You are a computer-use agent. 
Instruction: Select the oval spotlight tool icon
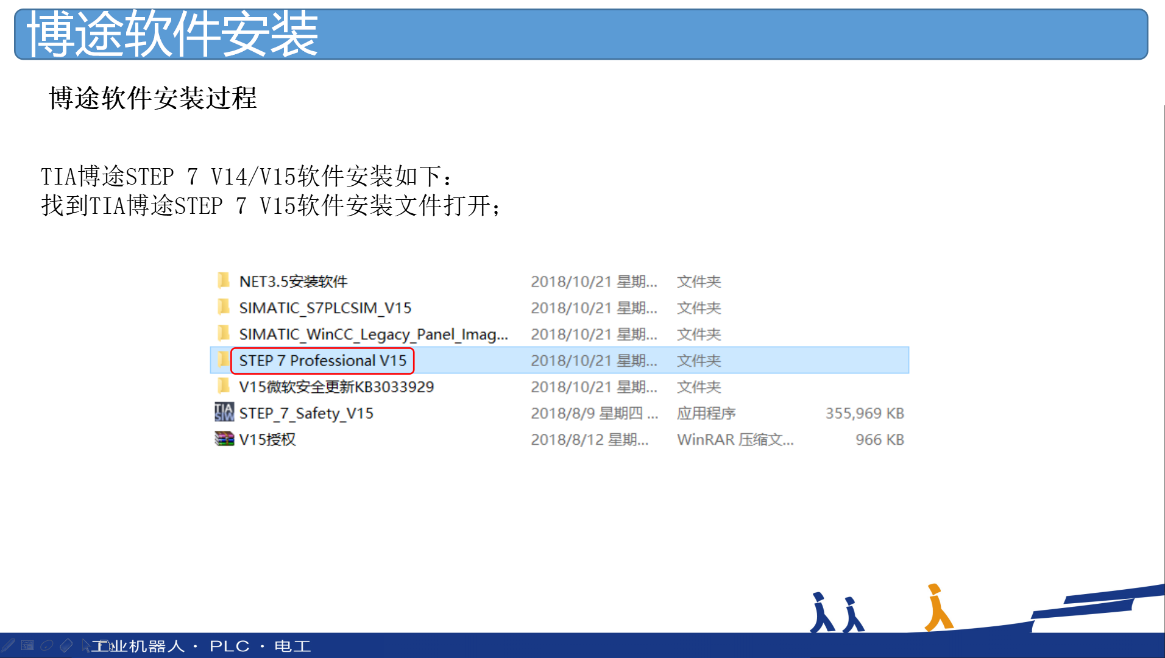[47, 645]
